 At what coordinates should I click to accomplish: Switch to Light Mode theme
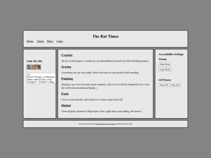point(165,69)
